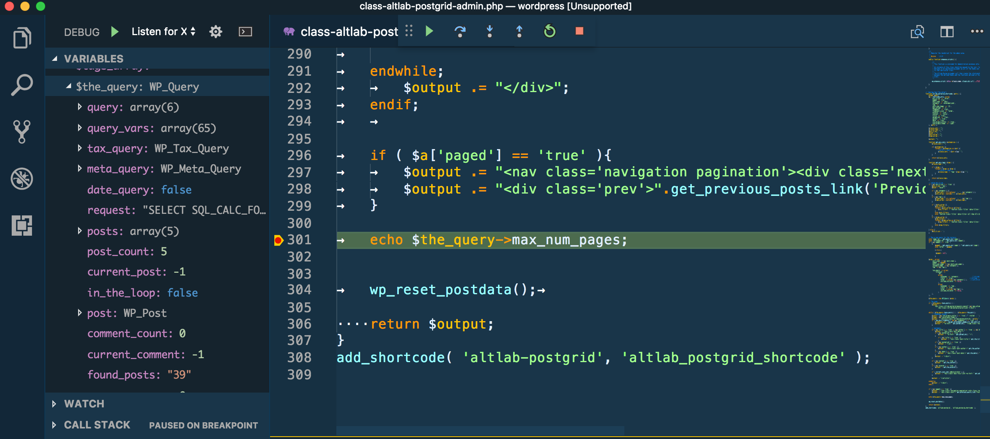Image resolution: width=990 pixels, height=439 pixels.
Task: Step out of the current function
Action: point(519,32)
